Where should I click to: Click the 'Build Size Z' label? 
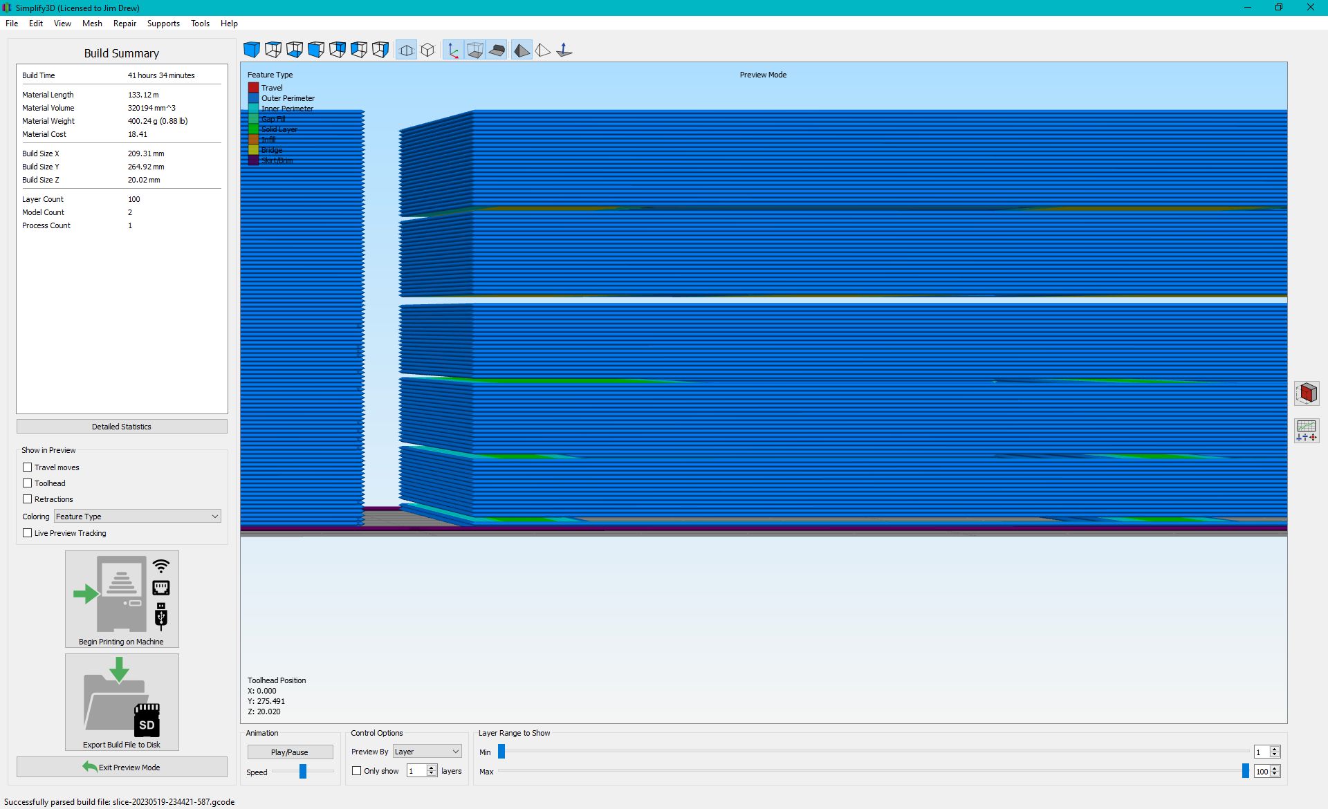(x=41, y=180)
